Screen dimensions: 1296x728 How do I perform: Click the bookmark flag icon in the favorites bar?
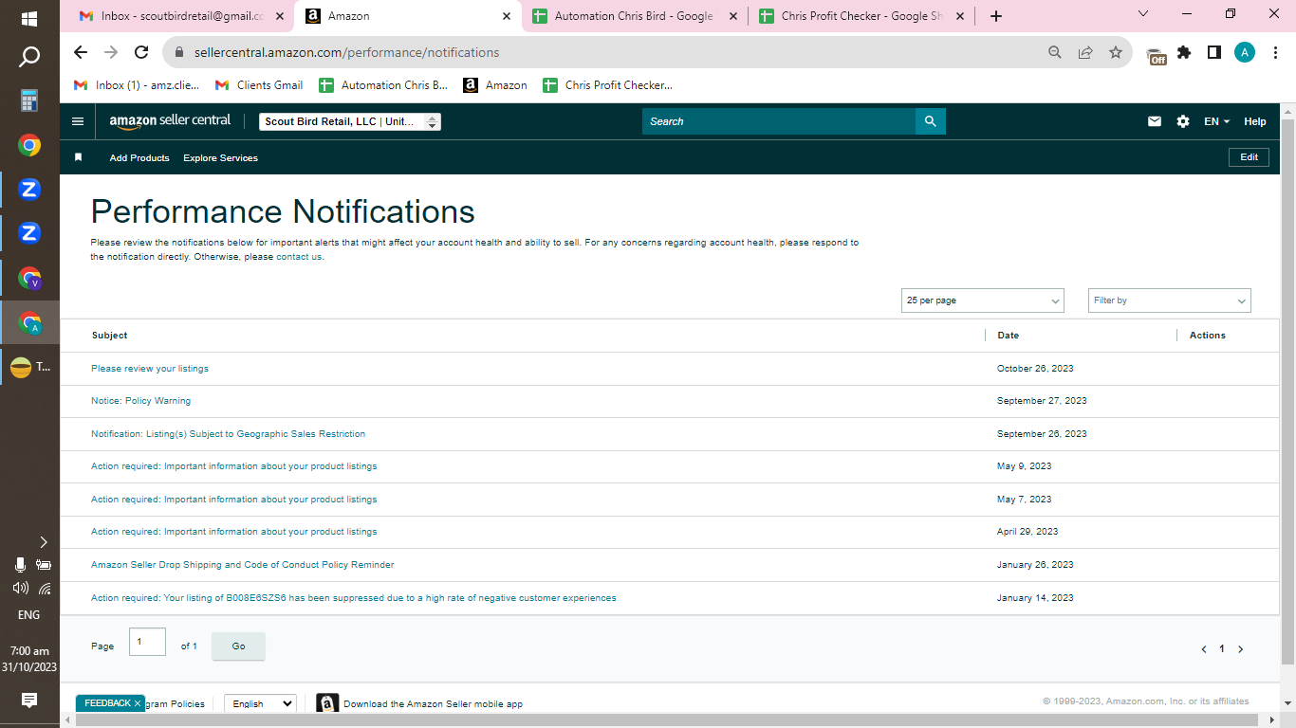79,157
